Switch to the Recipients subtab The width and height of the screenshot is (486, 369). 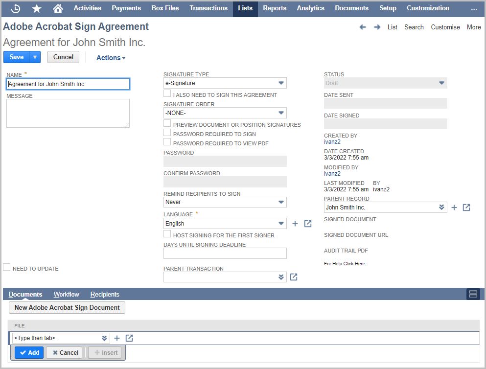[105, 294]
